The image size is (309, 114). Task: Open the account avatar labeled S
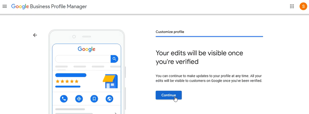[303, 6]
